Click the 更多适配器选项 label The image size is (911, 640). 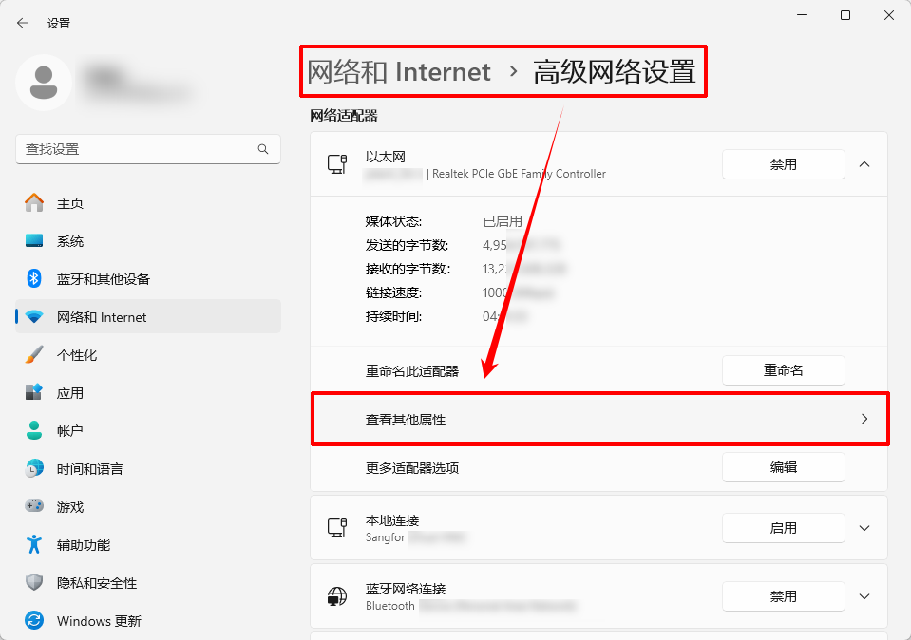[x=412, y=468]
